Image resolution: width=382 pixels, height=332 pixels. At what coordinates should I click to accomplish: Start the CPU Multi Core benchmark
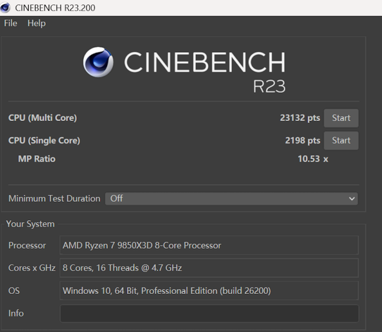coord(341,118)
